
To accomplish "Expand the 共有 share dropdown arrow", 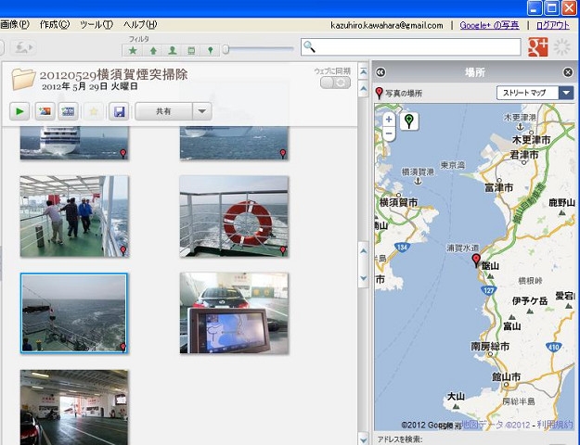I will tap(201, 111).
